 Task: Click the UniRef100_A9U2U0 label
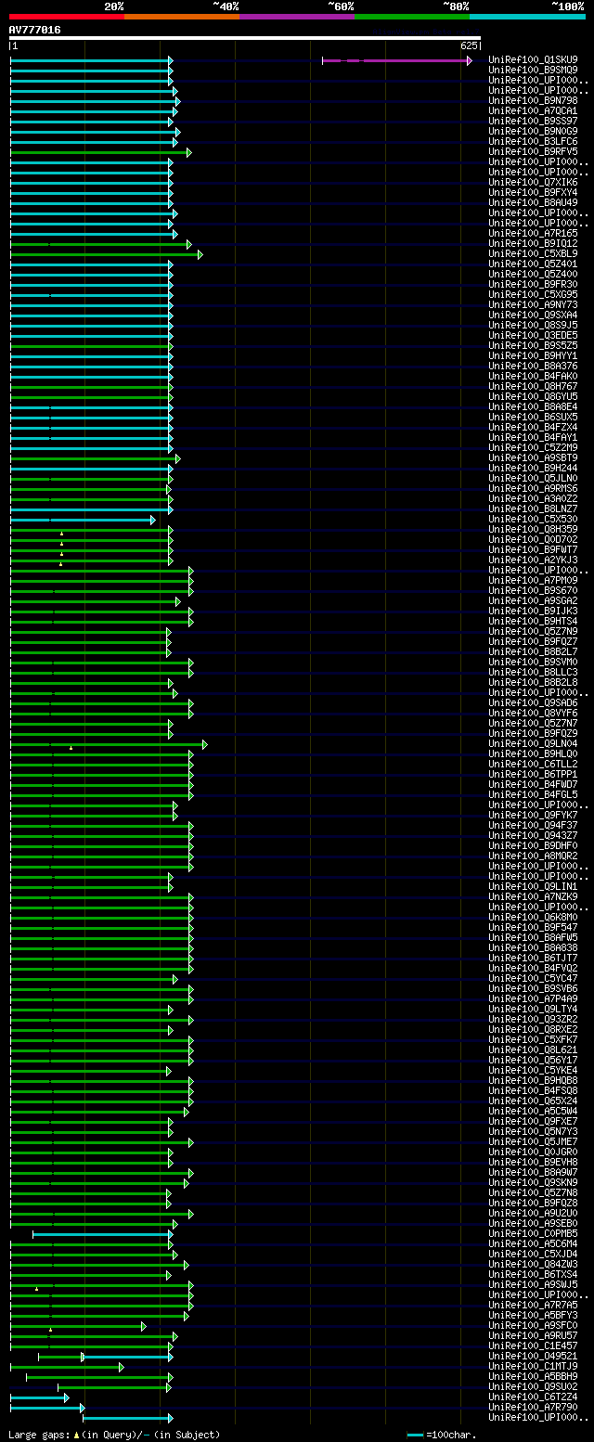pyautogui.click(x=533, y=1213)
